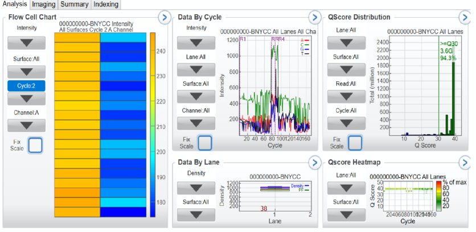
Task: Open Density dropdown in Data By Lane
Action: [x=196, y=188]
